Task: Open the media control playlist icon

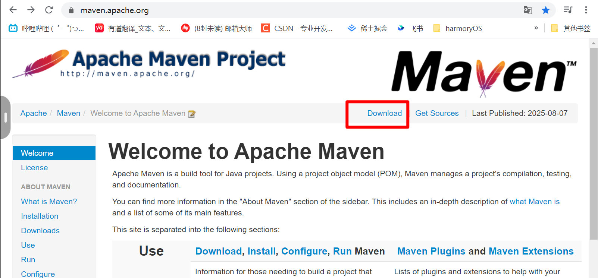Action: pyautogui.click(x=568, y=10)
